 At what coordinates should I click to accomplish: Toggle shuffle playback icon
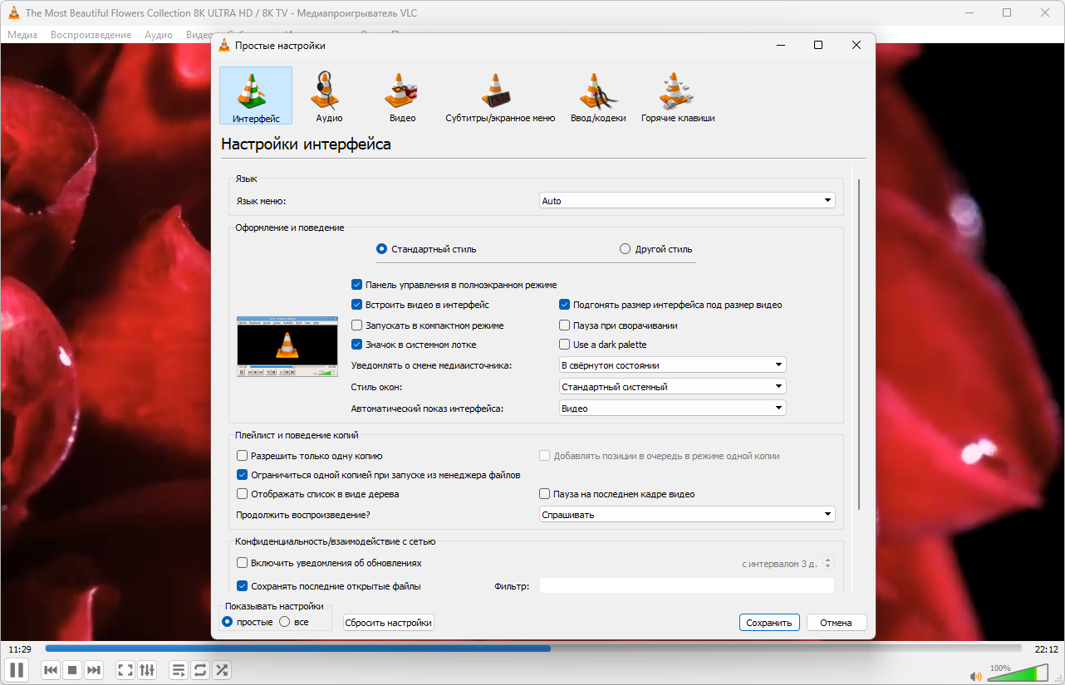[222, 669]
